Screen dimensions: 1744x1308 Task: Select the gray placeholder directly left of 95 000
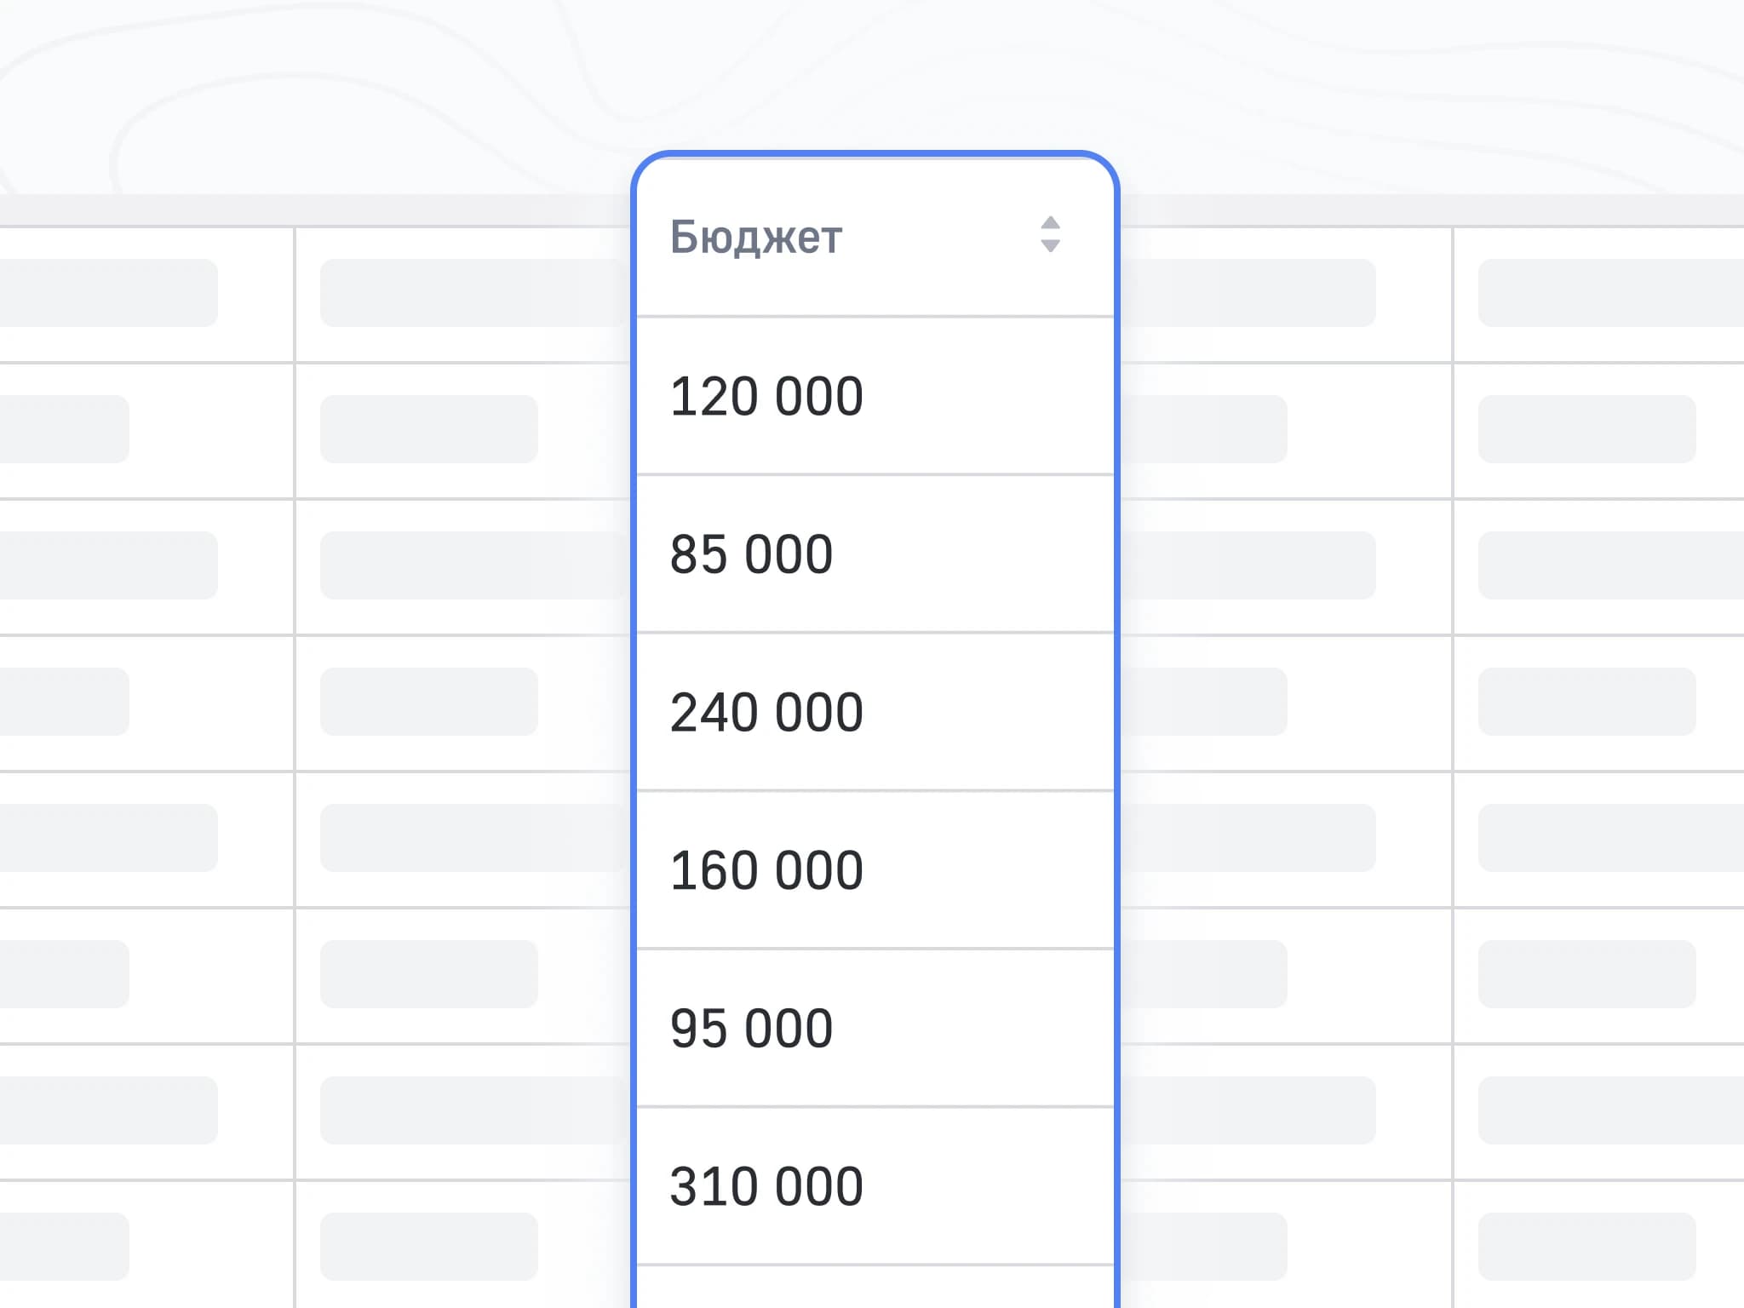[x=429, y=974]
